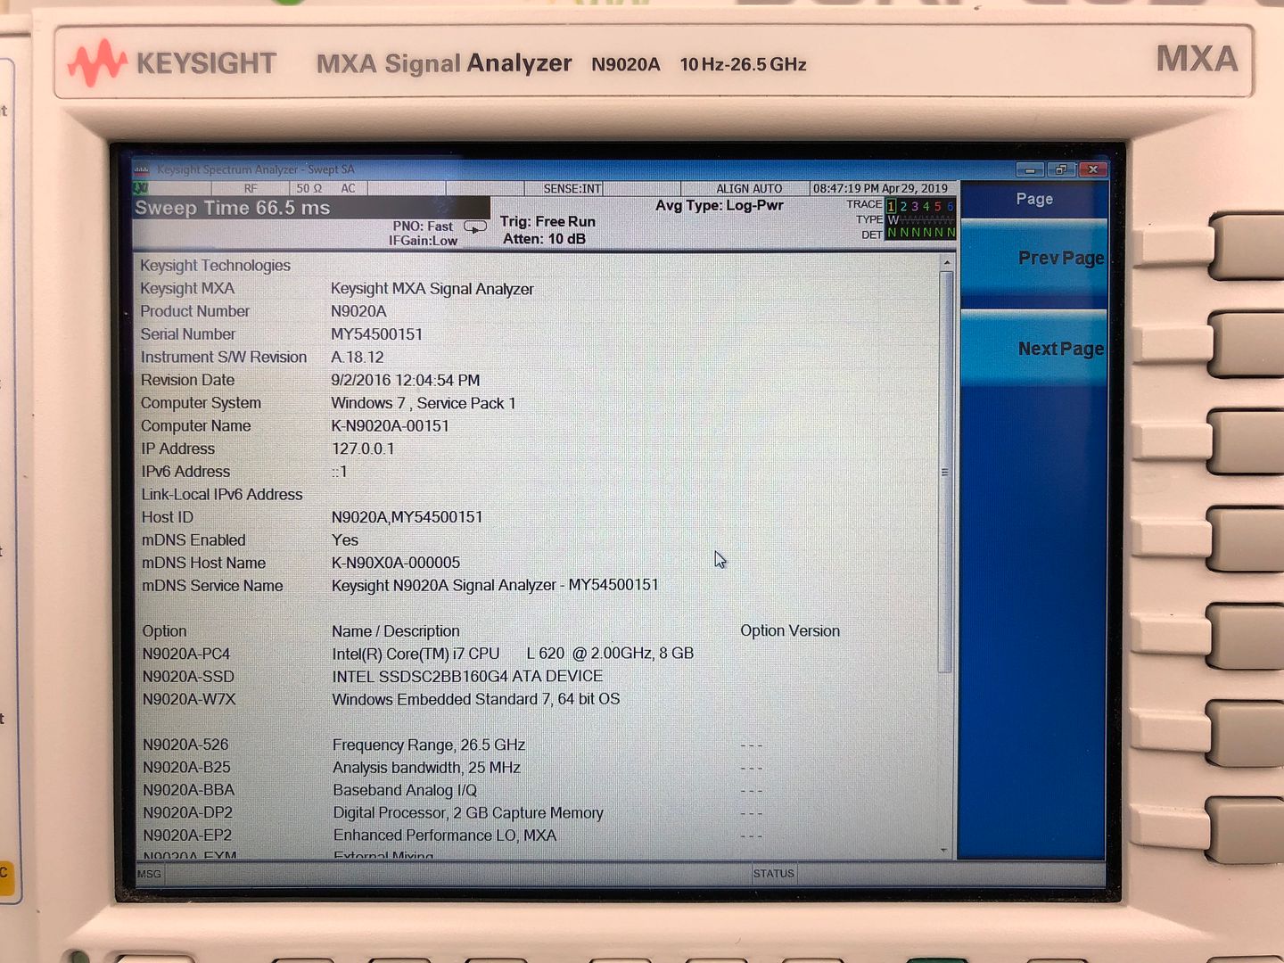
Task: Advance with the Next Page softkey
Action: point(1033,348)
